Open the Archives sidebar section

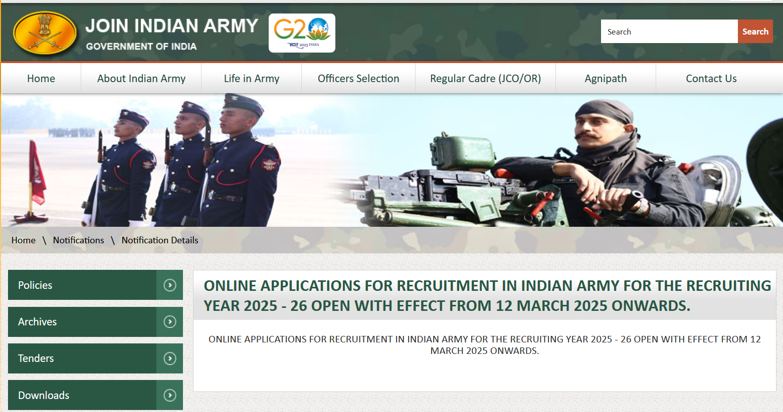point(95,321)
